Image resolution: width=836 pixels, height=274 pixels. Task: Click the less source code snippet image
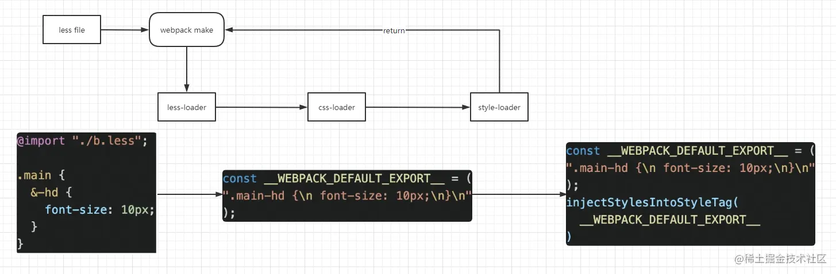(86, 192)
